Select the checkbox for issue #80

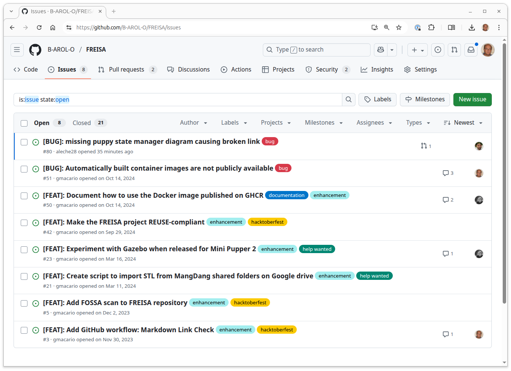tap(24, 142)
